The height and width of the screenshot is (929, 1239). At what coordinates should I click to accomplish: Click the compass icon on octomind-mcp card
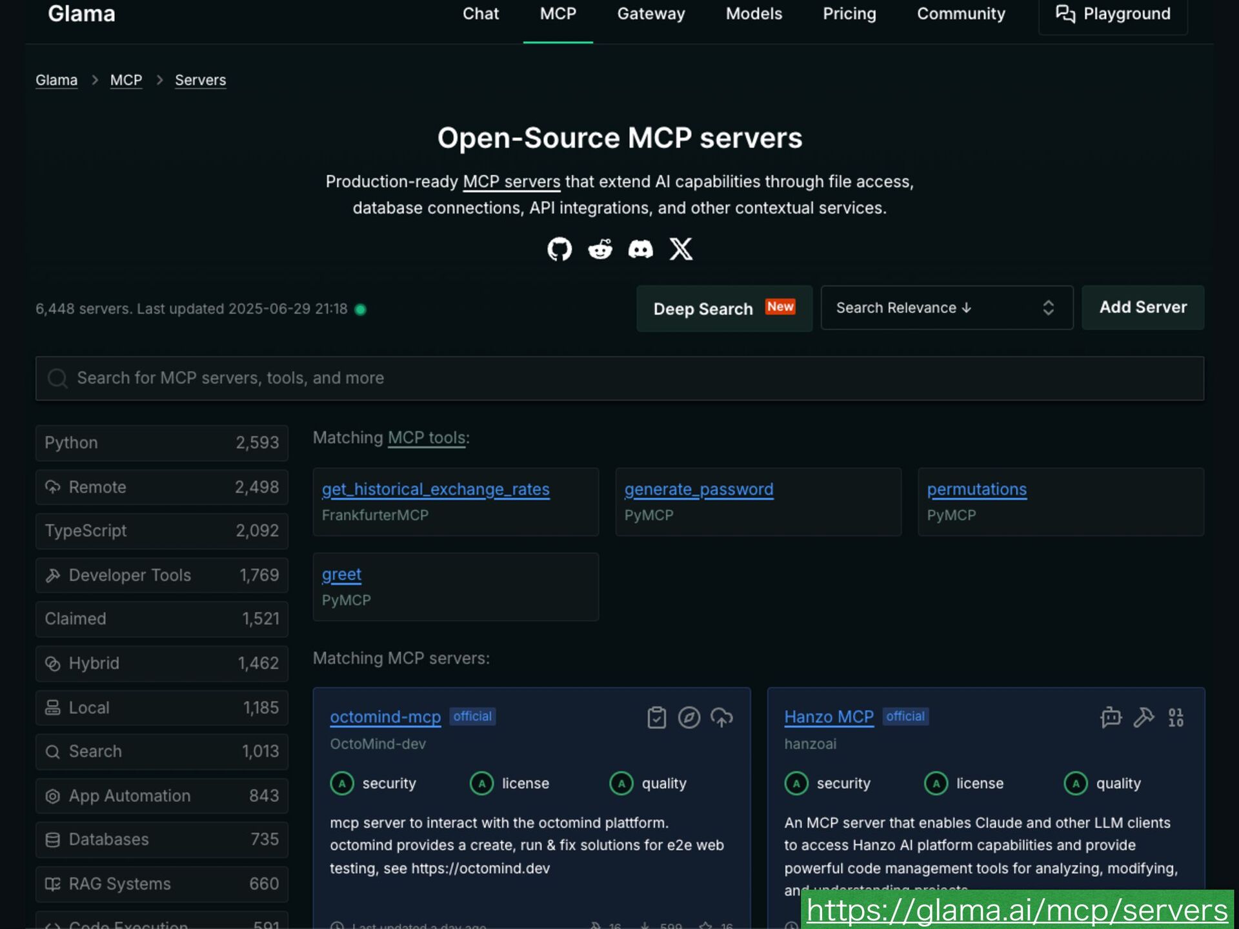point(689,717)
